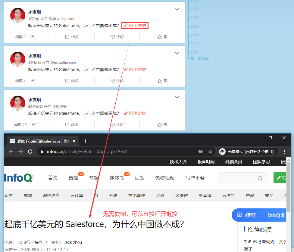Expand options chevron on the 55分钟前 post
Image resolution: width=294 pixels, height=252 pixels.
(177, 97)
